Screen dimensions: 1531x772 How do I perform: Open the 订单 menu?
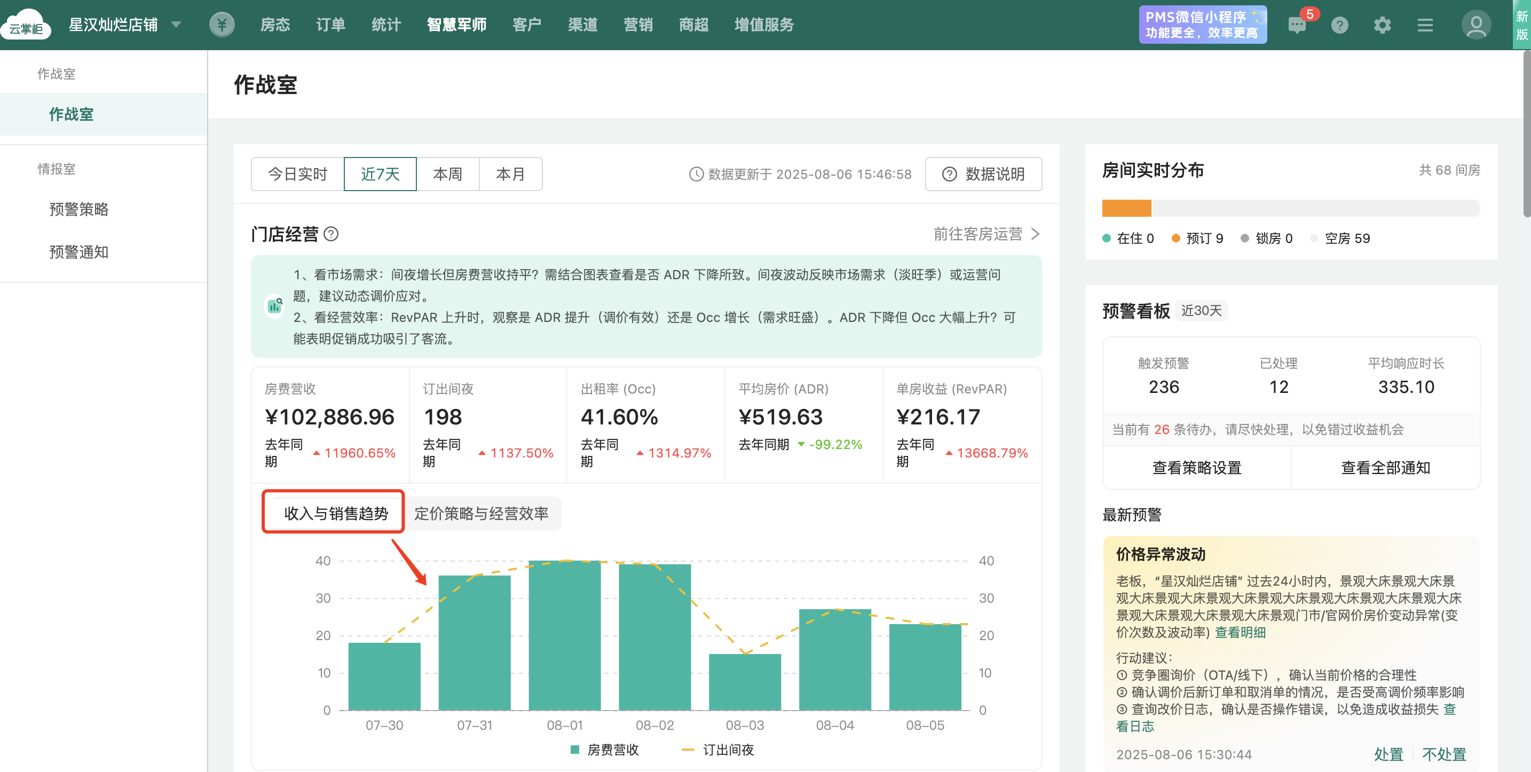point(331,25)
